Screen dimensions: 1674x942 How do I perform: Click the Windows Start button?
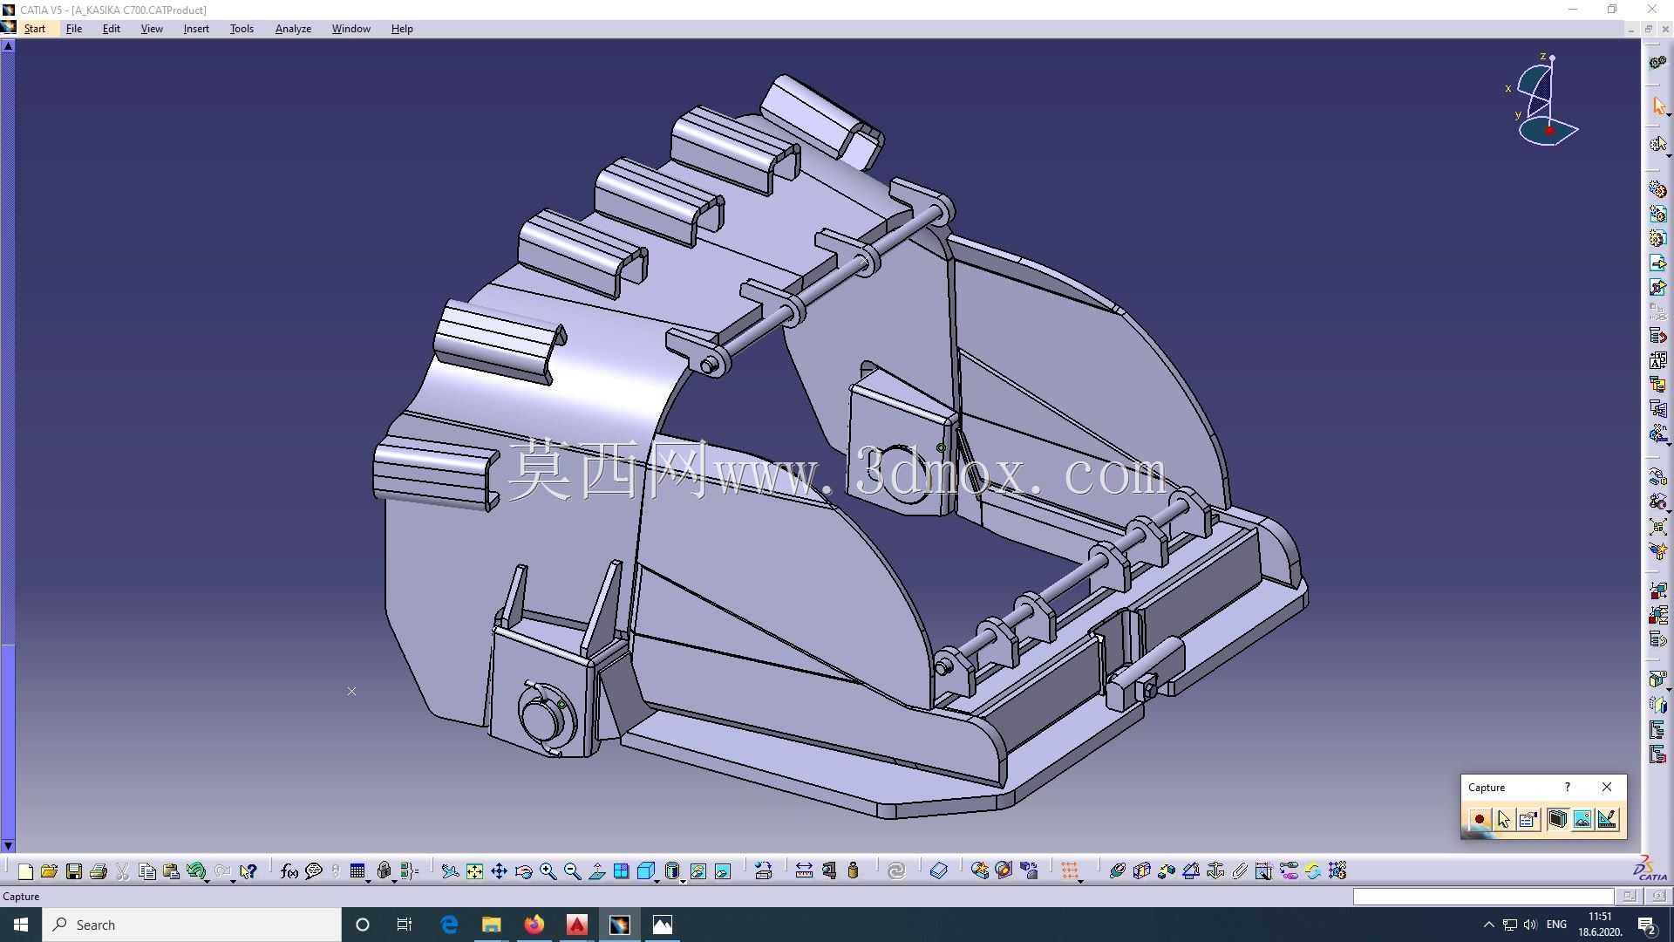21,925
